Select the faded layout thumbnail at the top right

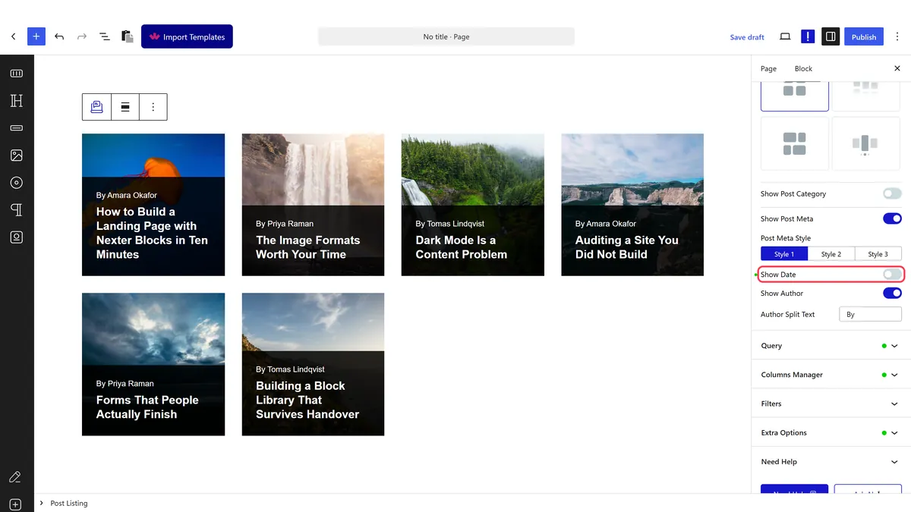[x=866, y=97]
